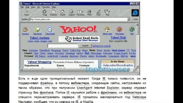Open the Yellow Pgs link
Image resolution: width=183 pixels, height=103 pixels.
click(75, 50)
